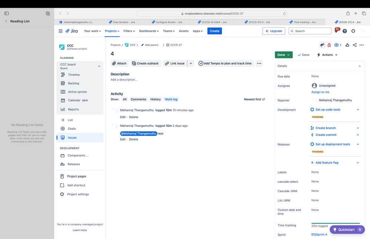Screen dimensions: 370x239
Task: Open the Jira app switcher grid
Action: [x=60, y=31]
